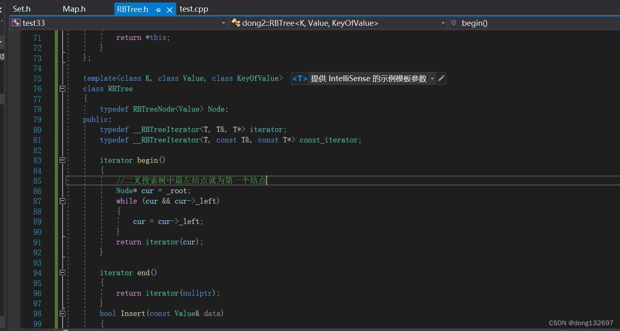Open the test.cpp tab
This screenshot has height=331, width=620.
tap(194, 9)
